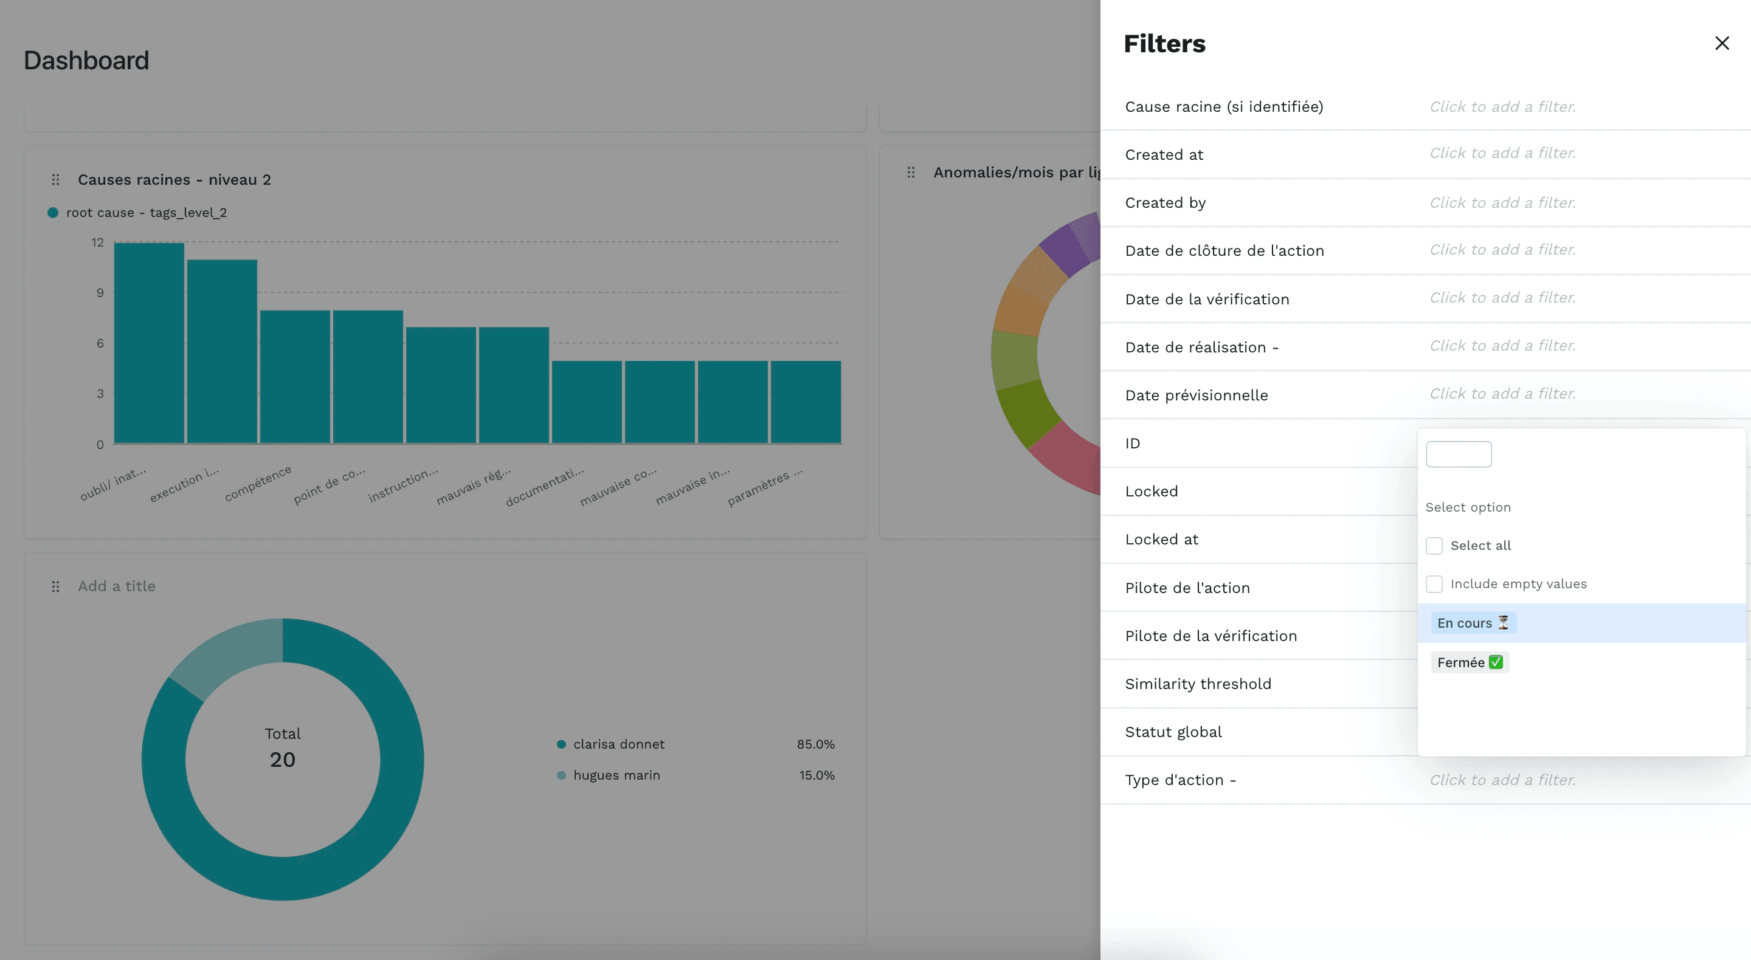Click the hourglass icon beside En cours
Viewport: 1751px width, 960px height.
[x=1503, y=622]
